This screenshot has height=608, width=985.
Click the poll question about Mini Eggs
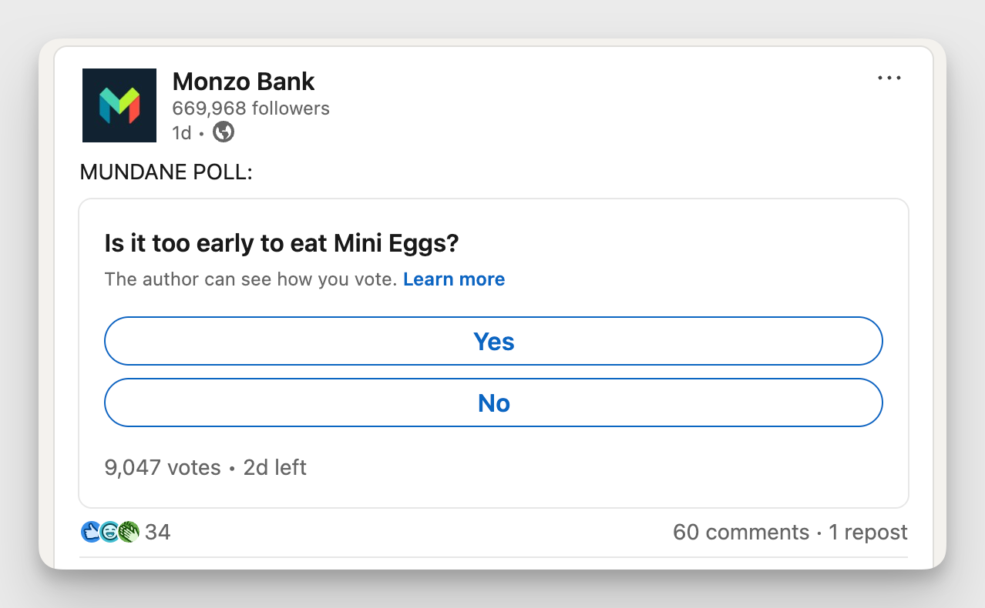coord(281,243)
